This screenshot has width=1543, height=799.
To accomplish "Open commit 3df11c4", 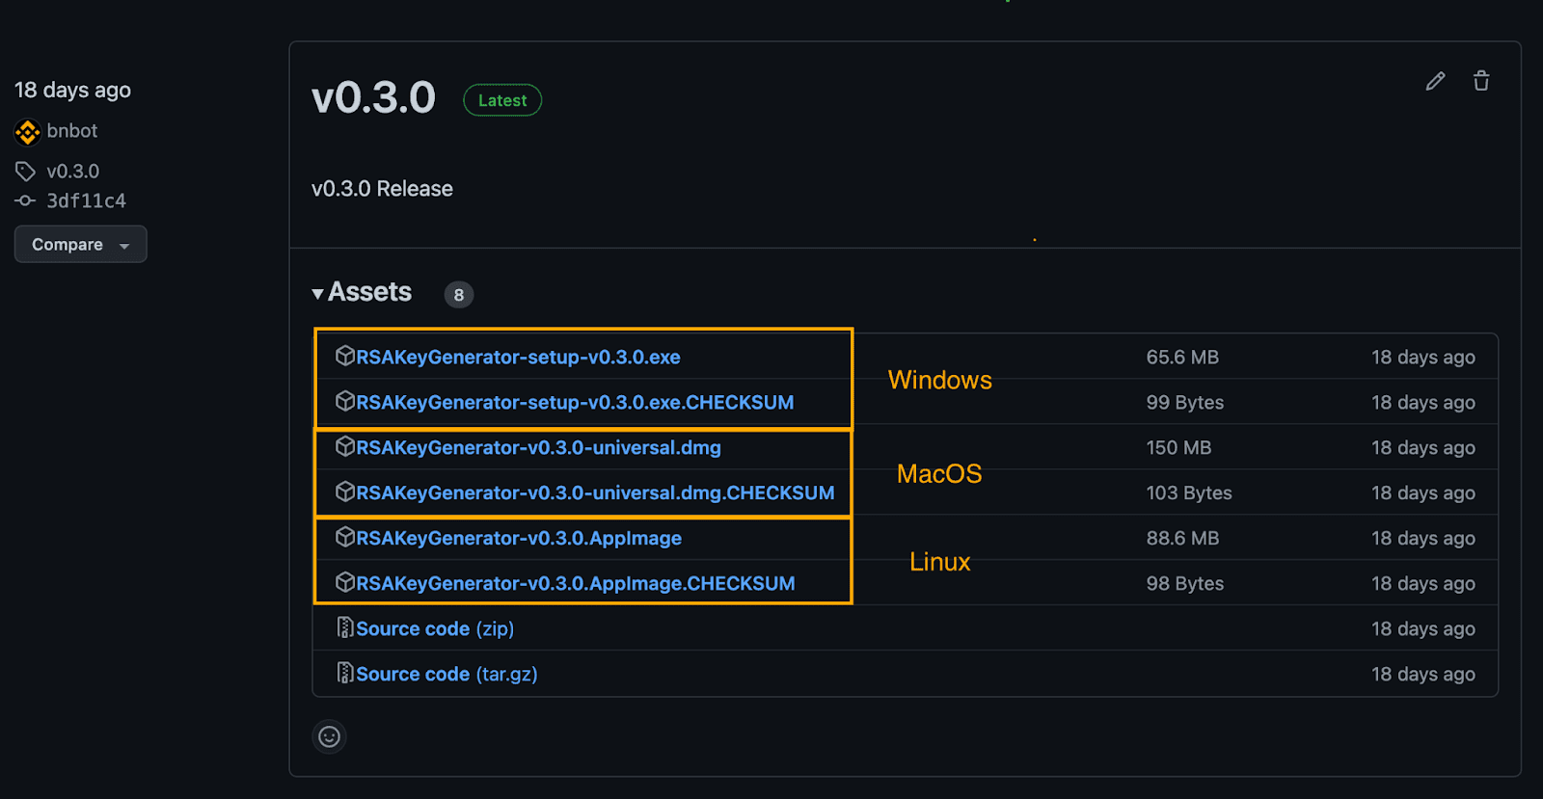I will (x=86, y=200).
